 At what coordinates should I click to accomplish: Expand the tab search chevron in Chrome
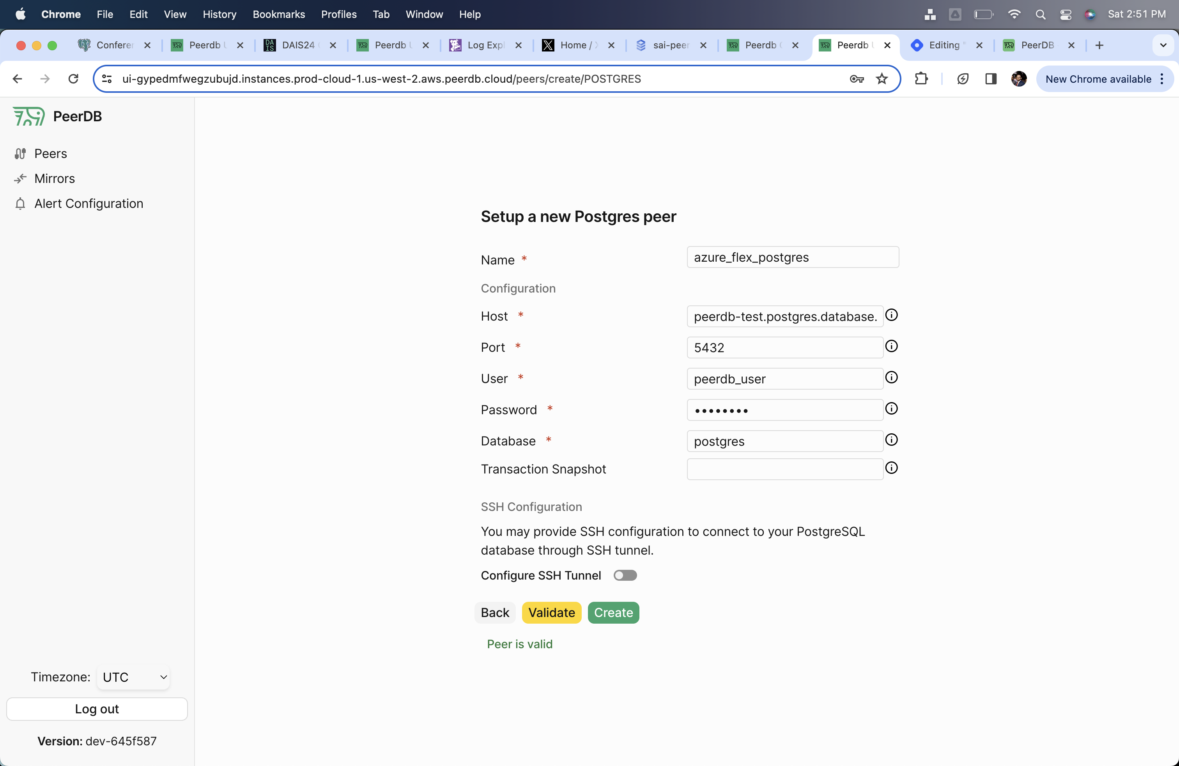click(x=1163, y=45)
